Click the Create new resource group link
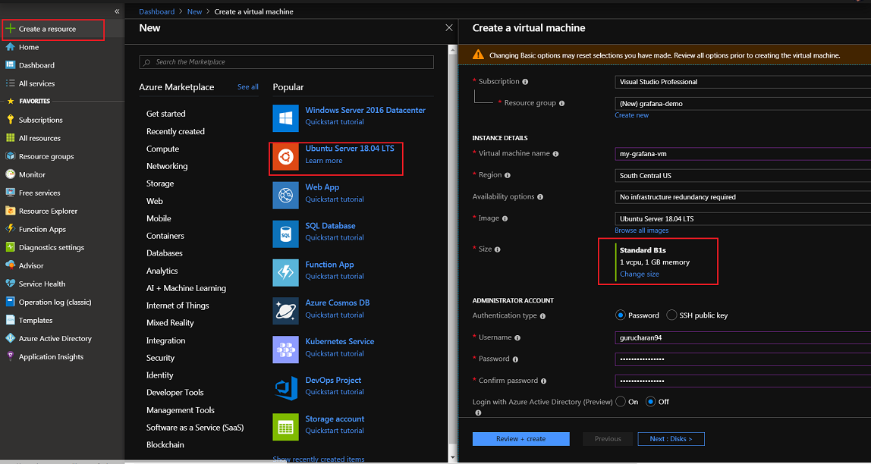 click(631, 115)
